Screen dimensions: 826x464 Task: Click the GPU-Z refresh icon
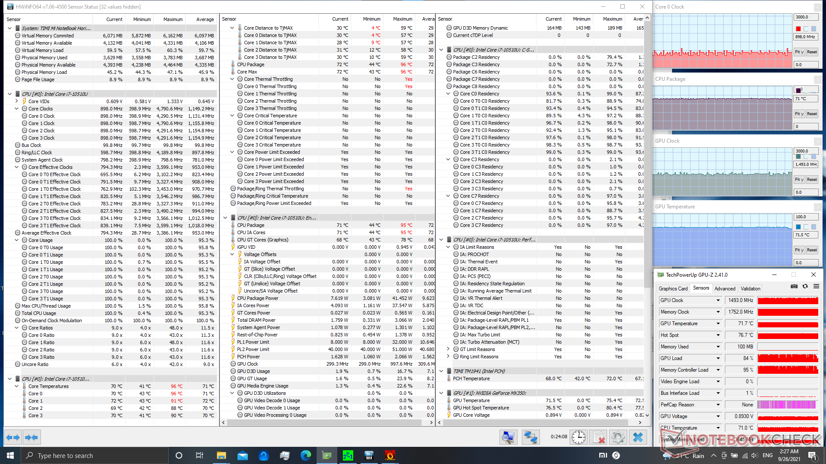[805, 287]
